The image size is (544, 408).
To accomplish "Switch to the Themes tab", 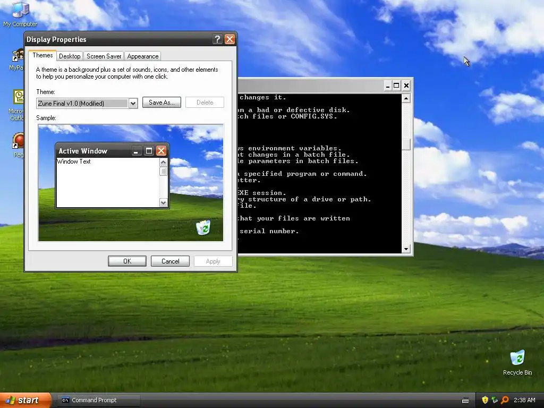I will click(x=42, y=55).
